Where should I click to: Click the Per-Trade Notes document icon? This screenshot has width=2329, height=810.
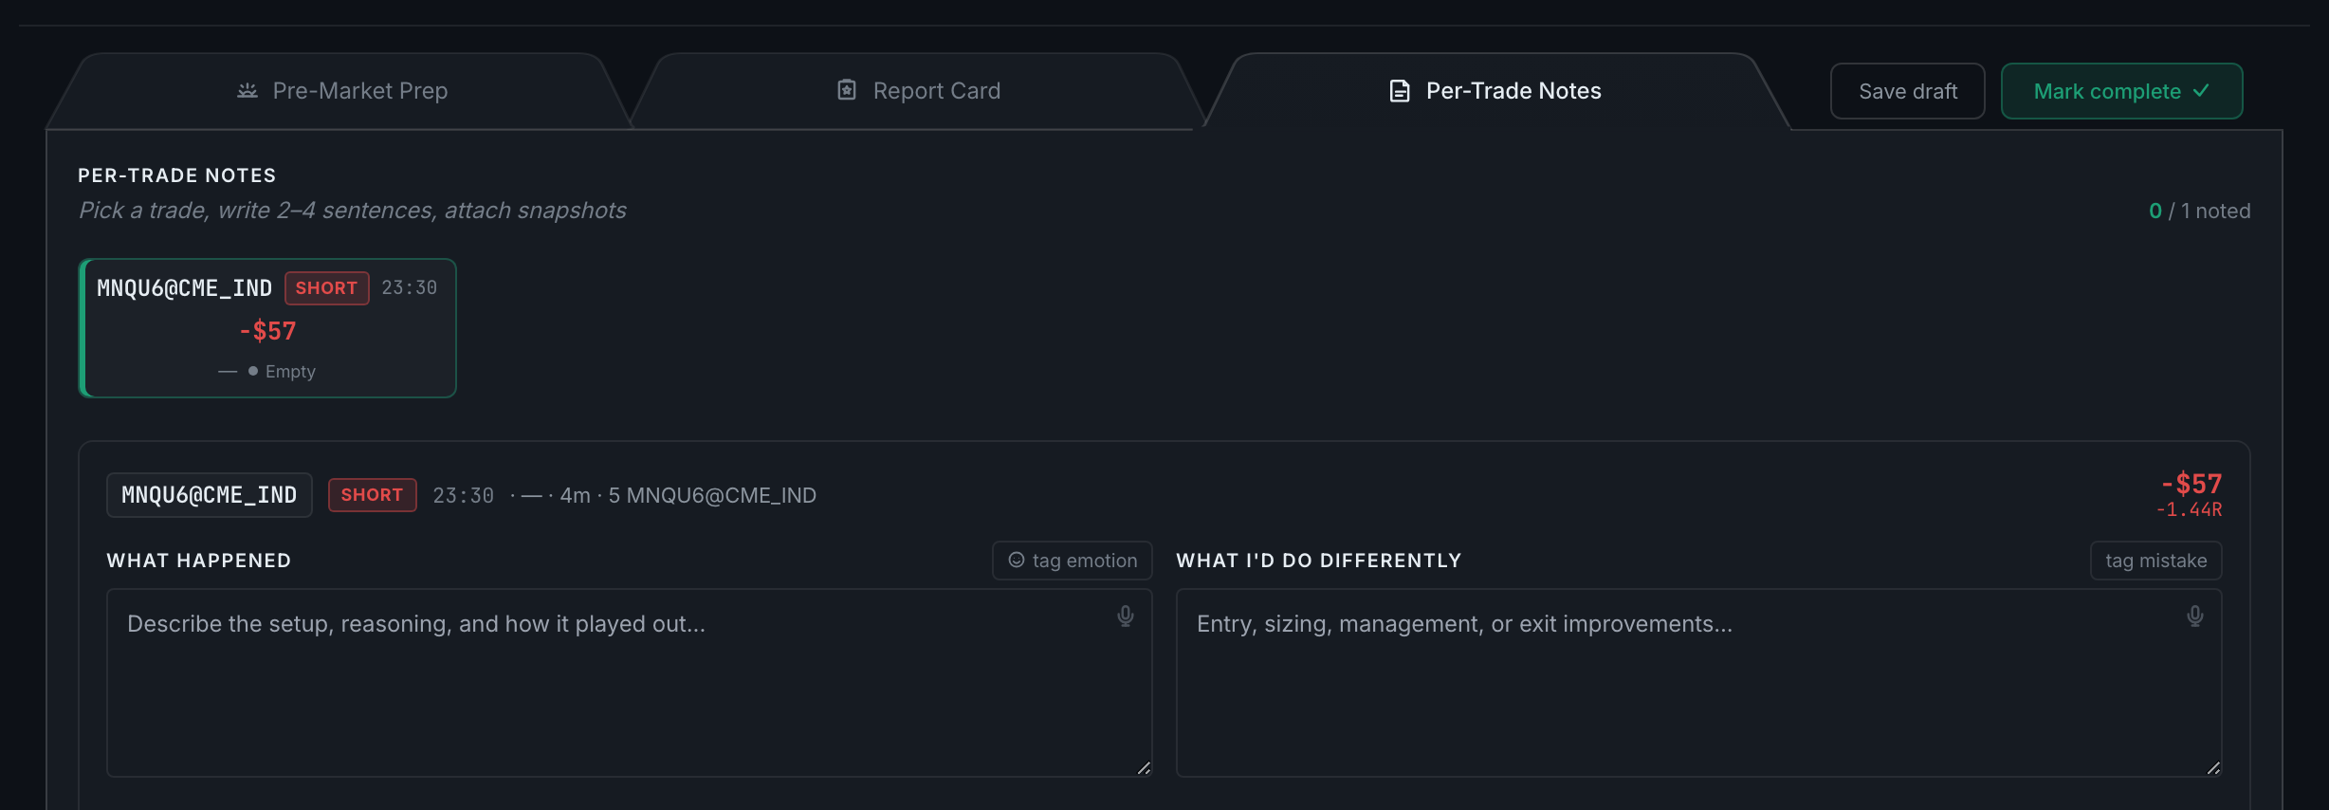(x=1400, y=91)
